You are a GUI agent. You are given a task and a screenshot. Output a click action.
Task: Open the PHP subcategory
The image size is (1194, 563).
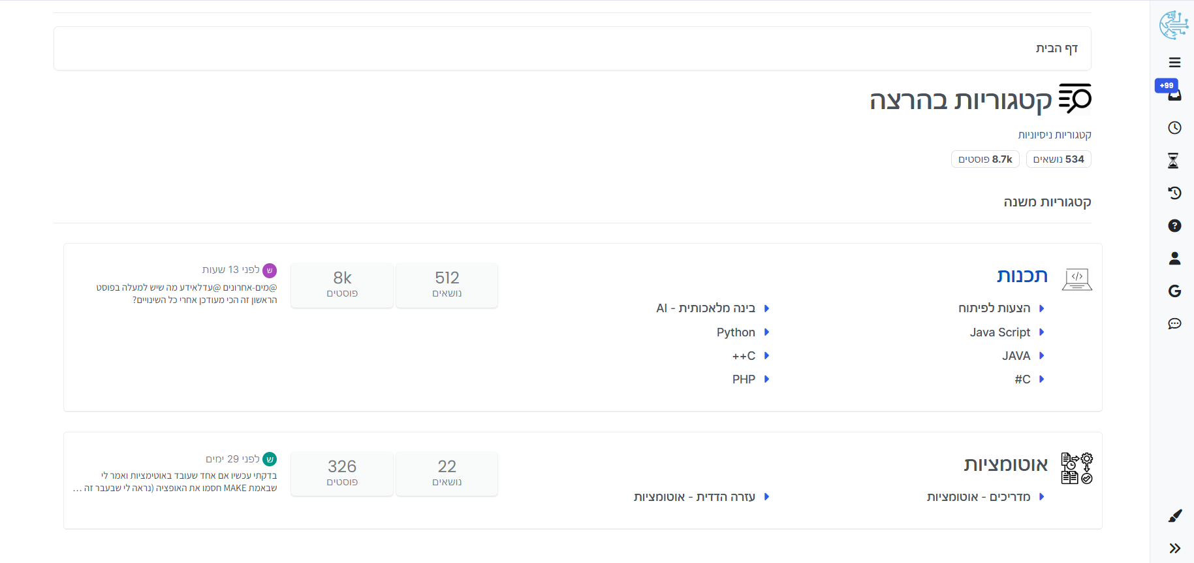744,379
